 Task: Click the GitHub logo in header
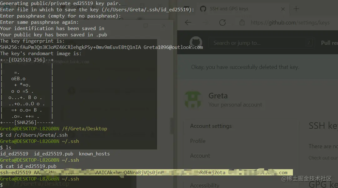(x=196, y=42)
